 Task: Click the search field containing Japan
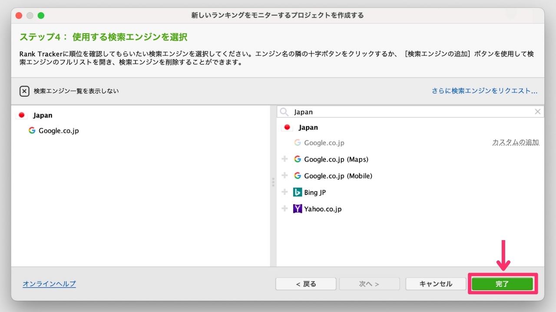410,112
